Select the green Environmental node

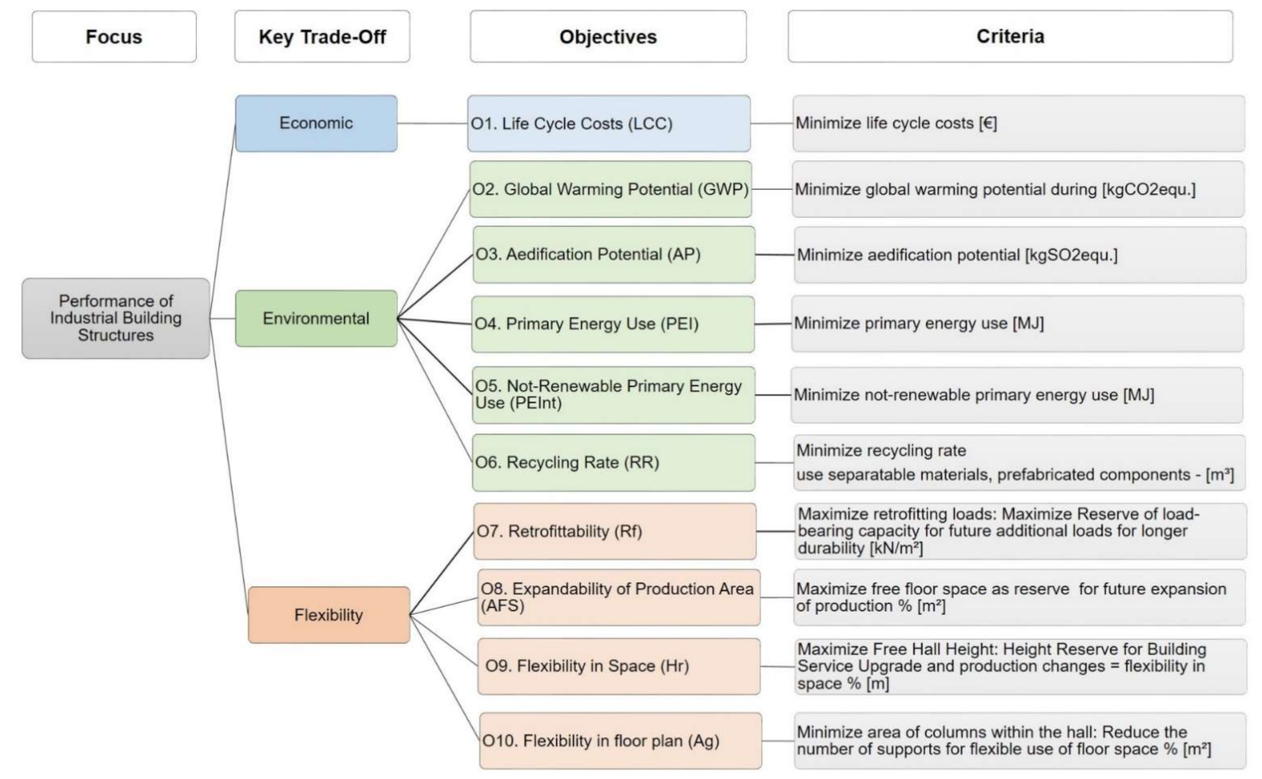click(x=316, y=318)
